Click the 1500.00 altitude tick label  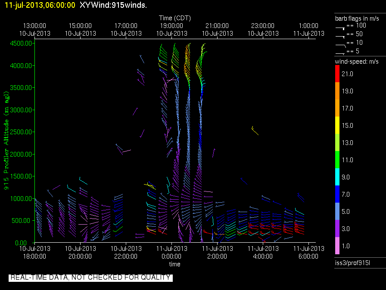click(21, 176)
